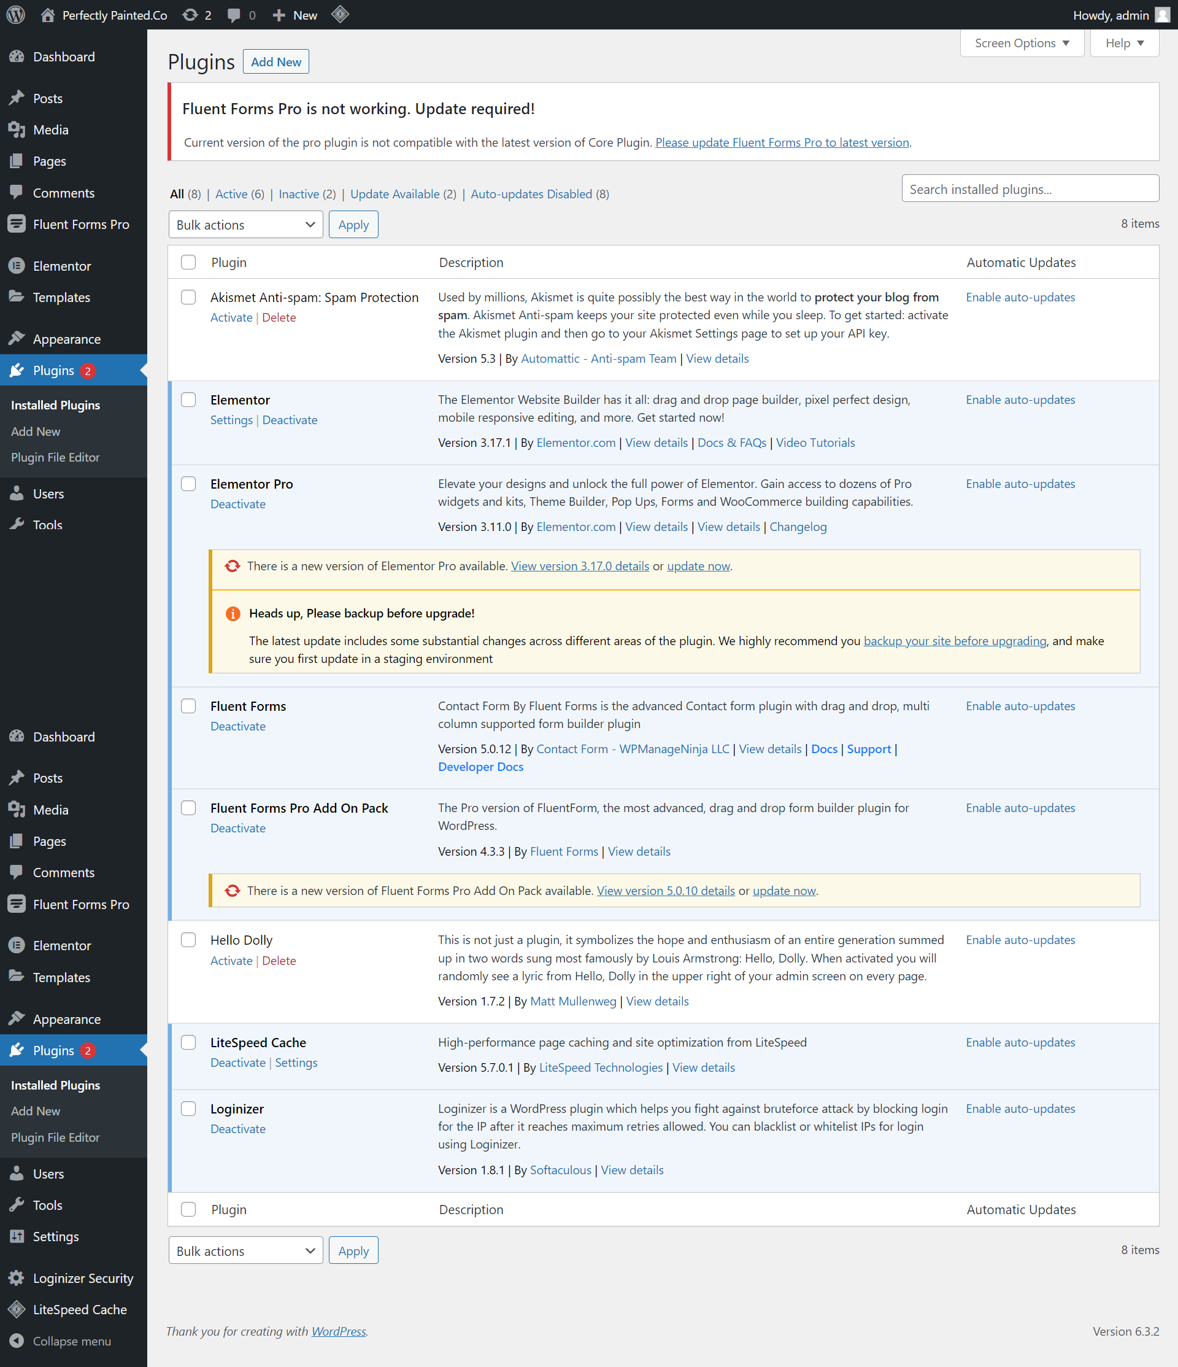Viewport: 1178px width, 1367px height.
Task: Click Apply button below the plugin table
Action: [x=353, y=1251]
